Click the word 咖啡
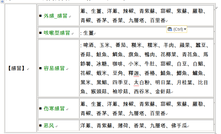The image size is (221, 134). tap(118, 64)
